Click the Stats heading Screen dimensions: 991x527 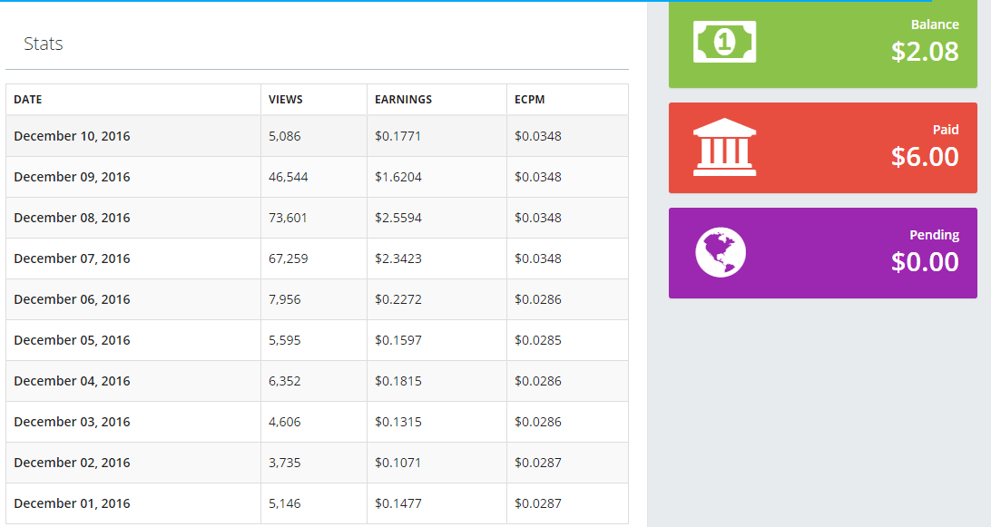pyautogui.click(x=43, y=44)
